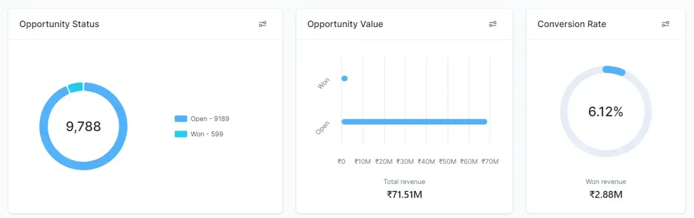
Task: Click the ₹70M axis label
Action: (490, 161)
